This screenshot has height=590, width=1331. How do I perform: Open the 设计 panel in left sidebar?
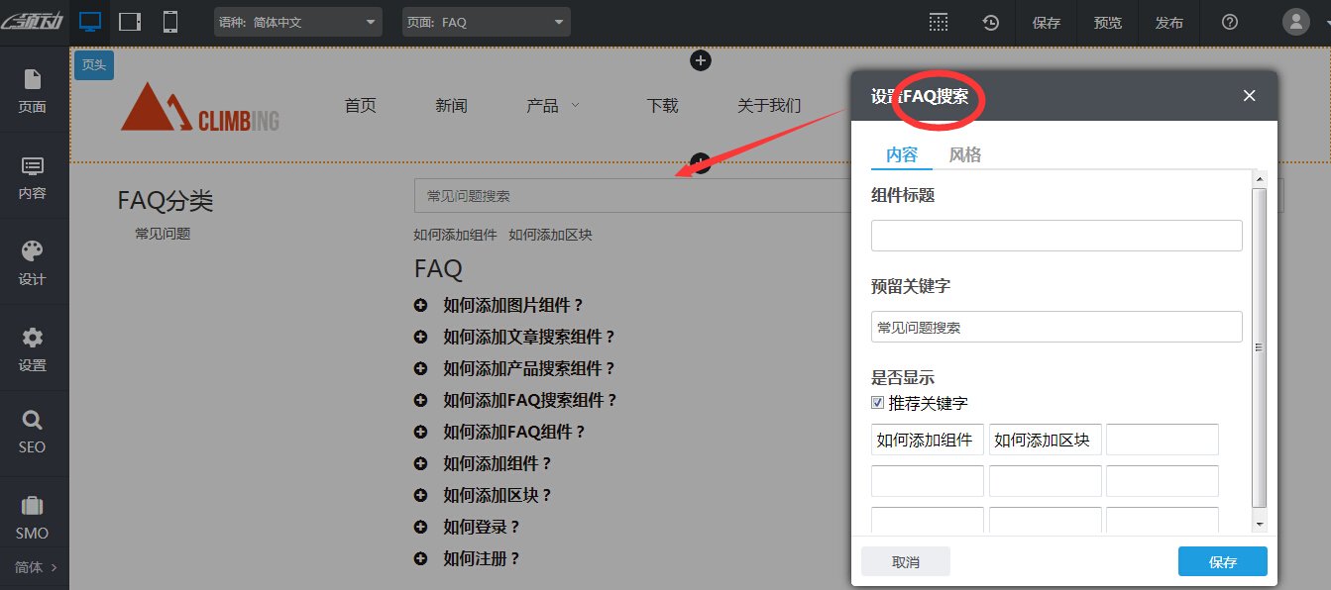[x=33, y=261]
